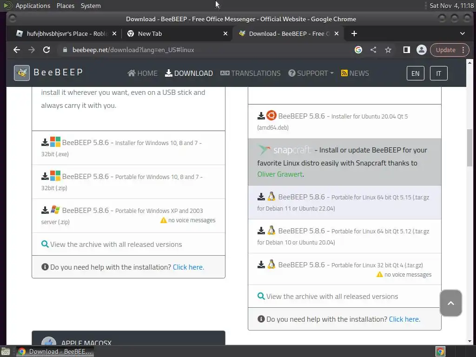
Task: Click the Ubuntu logo for 20.04 installer
Action: [271, 115]
